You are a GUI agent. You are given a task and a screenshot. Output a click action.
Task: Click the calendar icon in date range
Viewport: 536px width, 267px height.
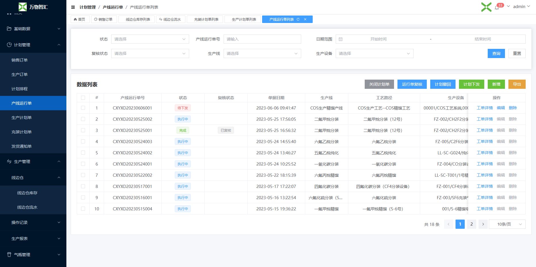point(341,39)
